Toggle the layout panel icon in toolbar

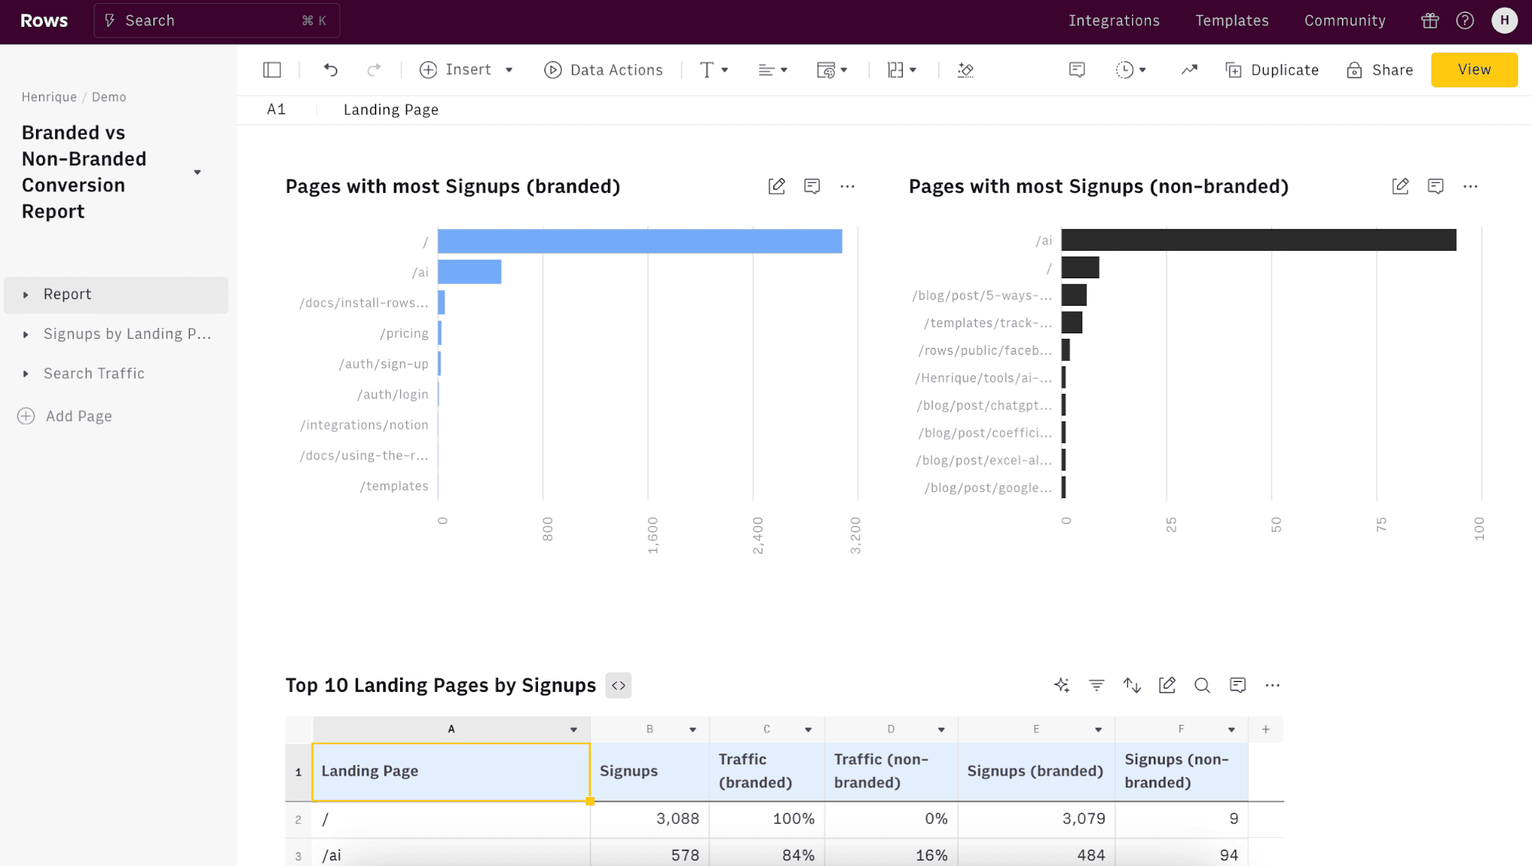point(271,70)
